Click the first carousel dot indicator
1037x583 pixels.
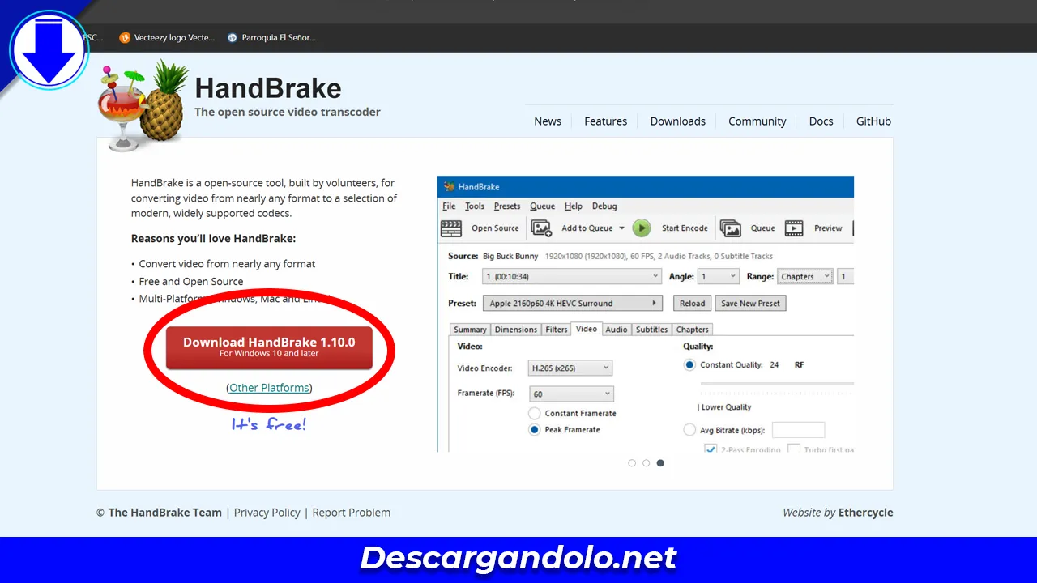(632, 463)
